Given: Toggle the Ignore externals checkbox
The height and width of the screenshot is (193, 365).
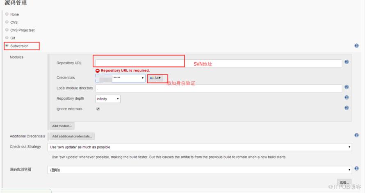Looking at the screenshot, I should [98, 109].
